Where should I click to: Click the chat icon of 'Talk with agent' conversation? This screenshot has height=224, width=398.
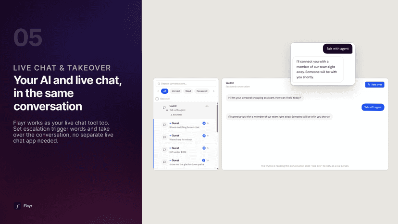[164, 108]
